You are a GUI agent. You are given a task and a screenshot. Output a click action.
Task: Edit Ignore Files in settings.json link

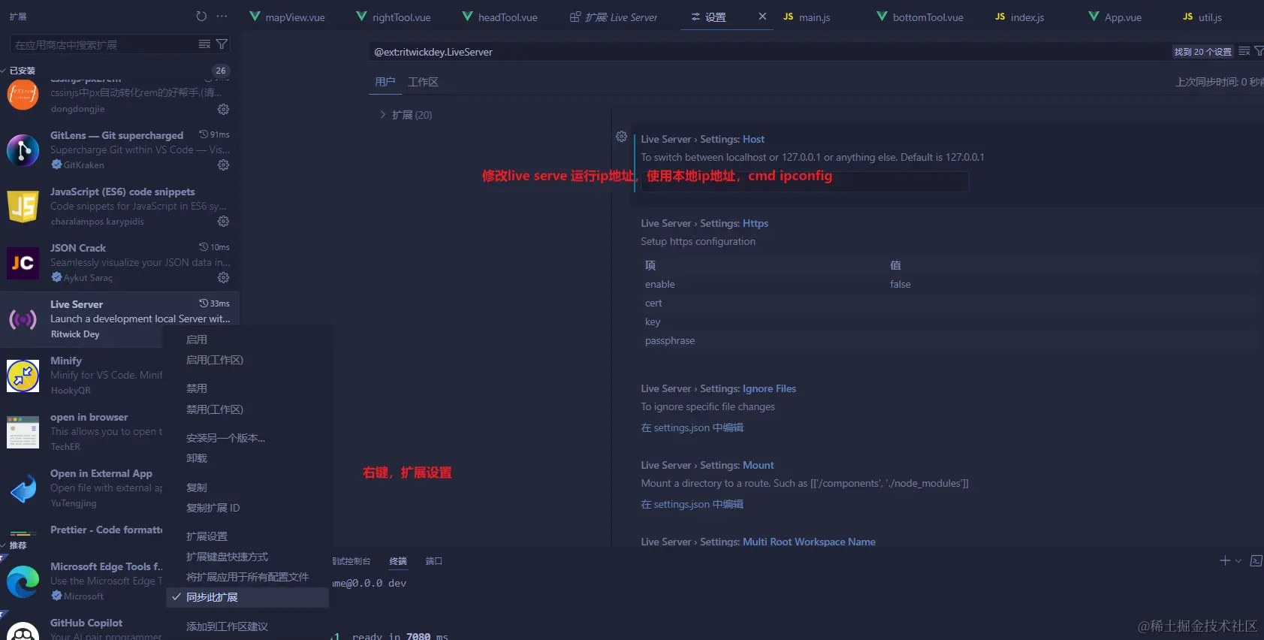coord(692,427)
